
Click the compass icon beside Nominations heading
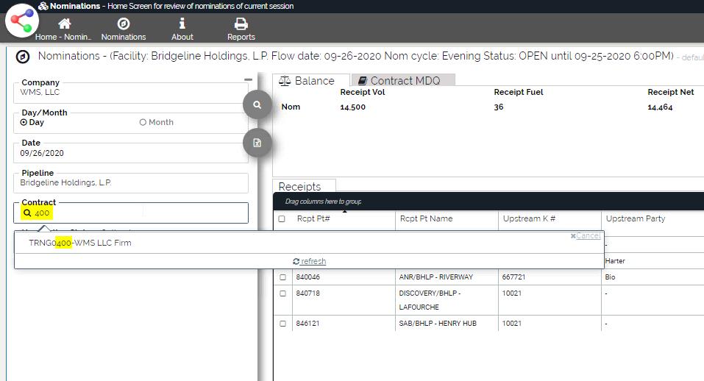tap(23, 57)
